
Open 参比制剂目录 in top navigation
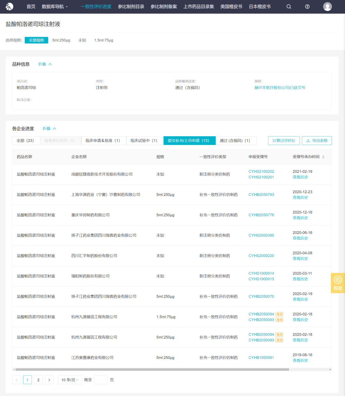[131, 7]
